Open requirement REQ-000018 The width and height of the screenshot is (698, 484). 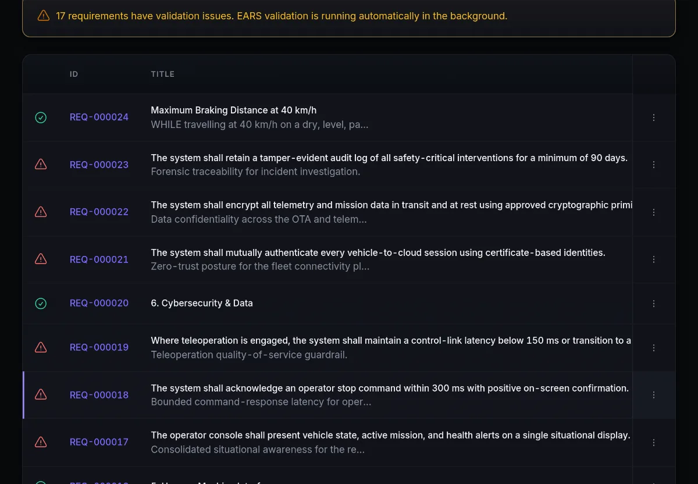(x=99, y=395)
